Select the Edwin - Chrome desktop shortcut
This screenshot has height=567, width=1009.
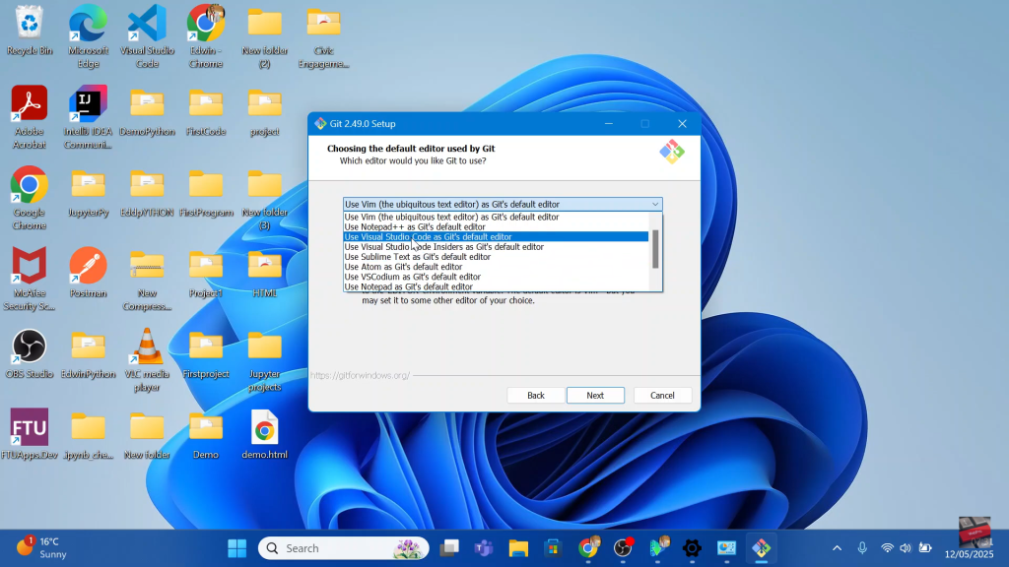coord(206,36)
